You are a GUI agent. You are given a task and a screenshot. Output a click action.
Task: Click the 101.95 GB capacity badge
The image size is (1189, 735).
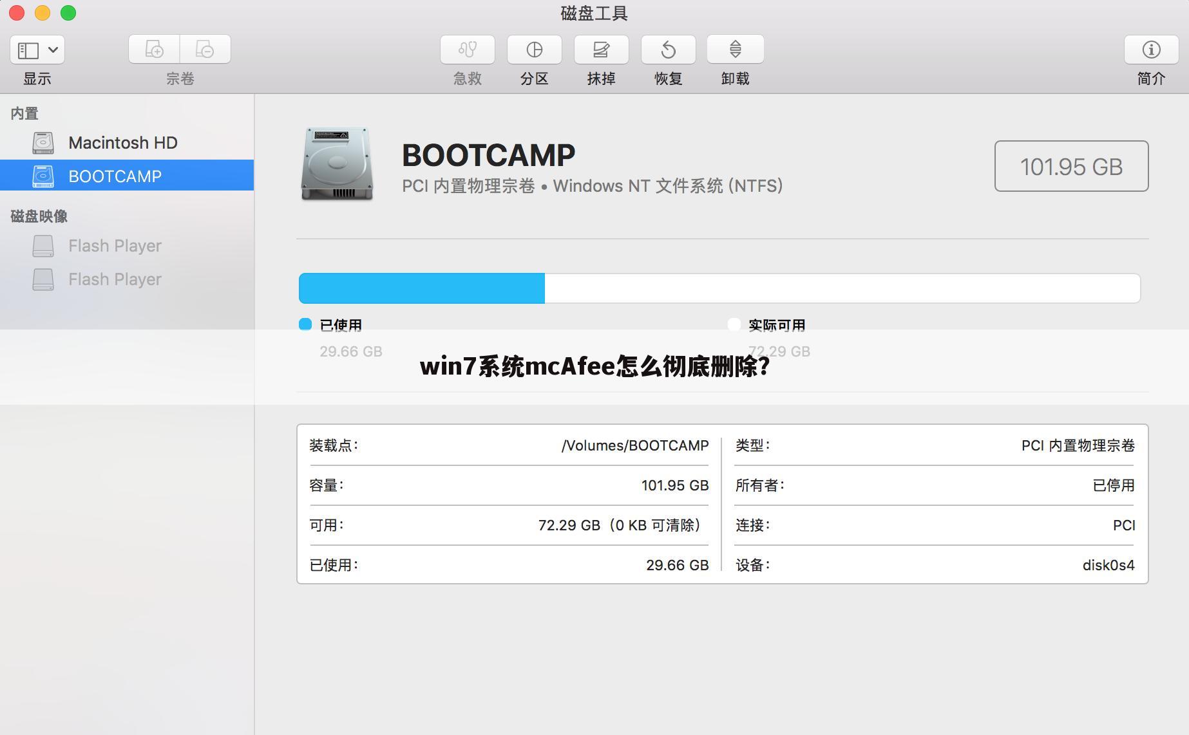point(1071,166)
